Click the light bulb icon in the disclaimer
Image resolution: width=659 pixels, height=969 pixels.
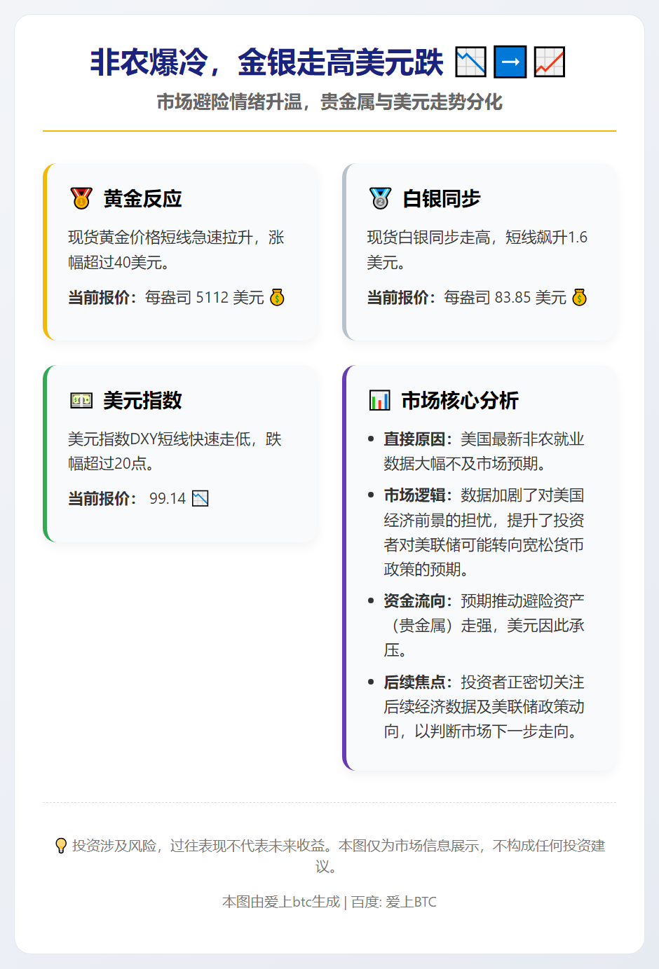[x=61, y=846]
